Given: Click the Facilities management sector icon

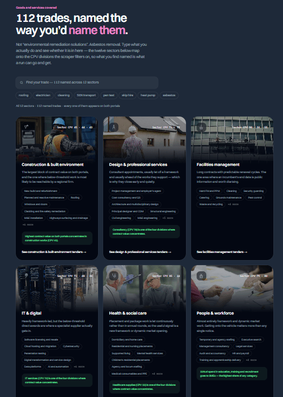Looking at the screenshot, I should [201, 127].
